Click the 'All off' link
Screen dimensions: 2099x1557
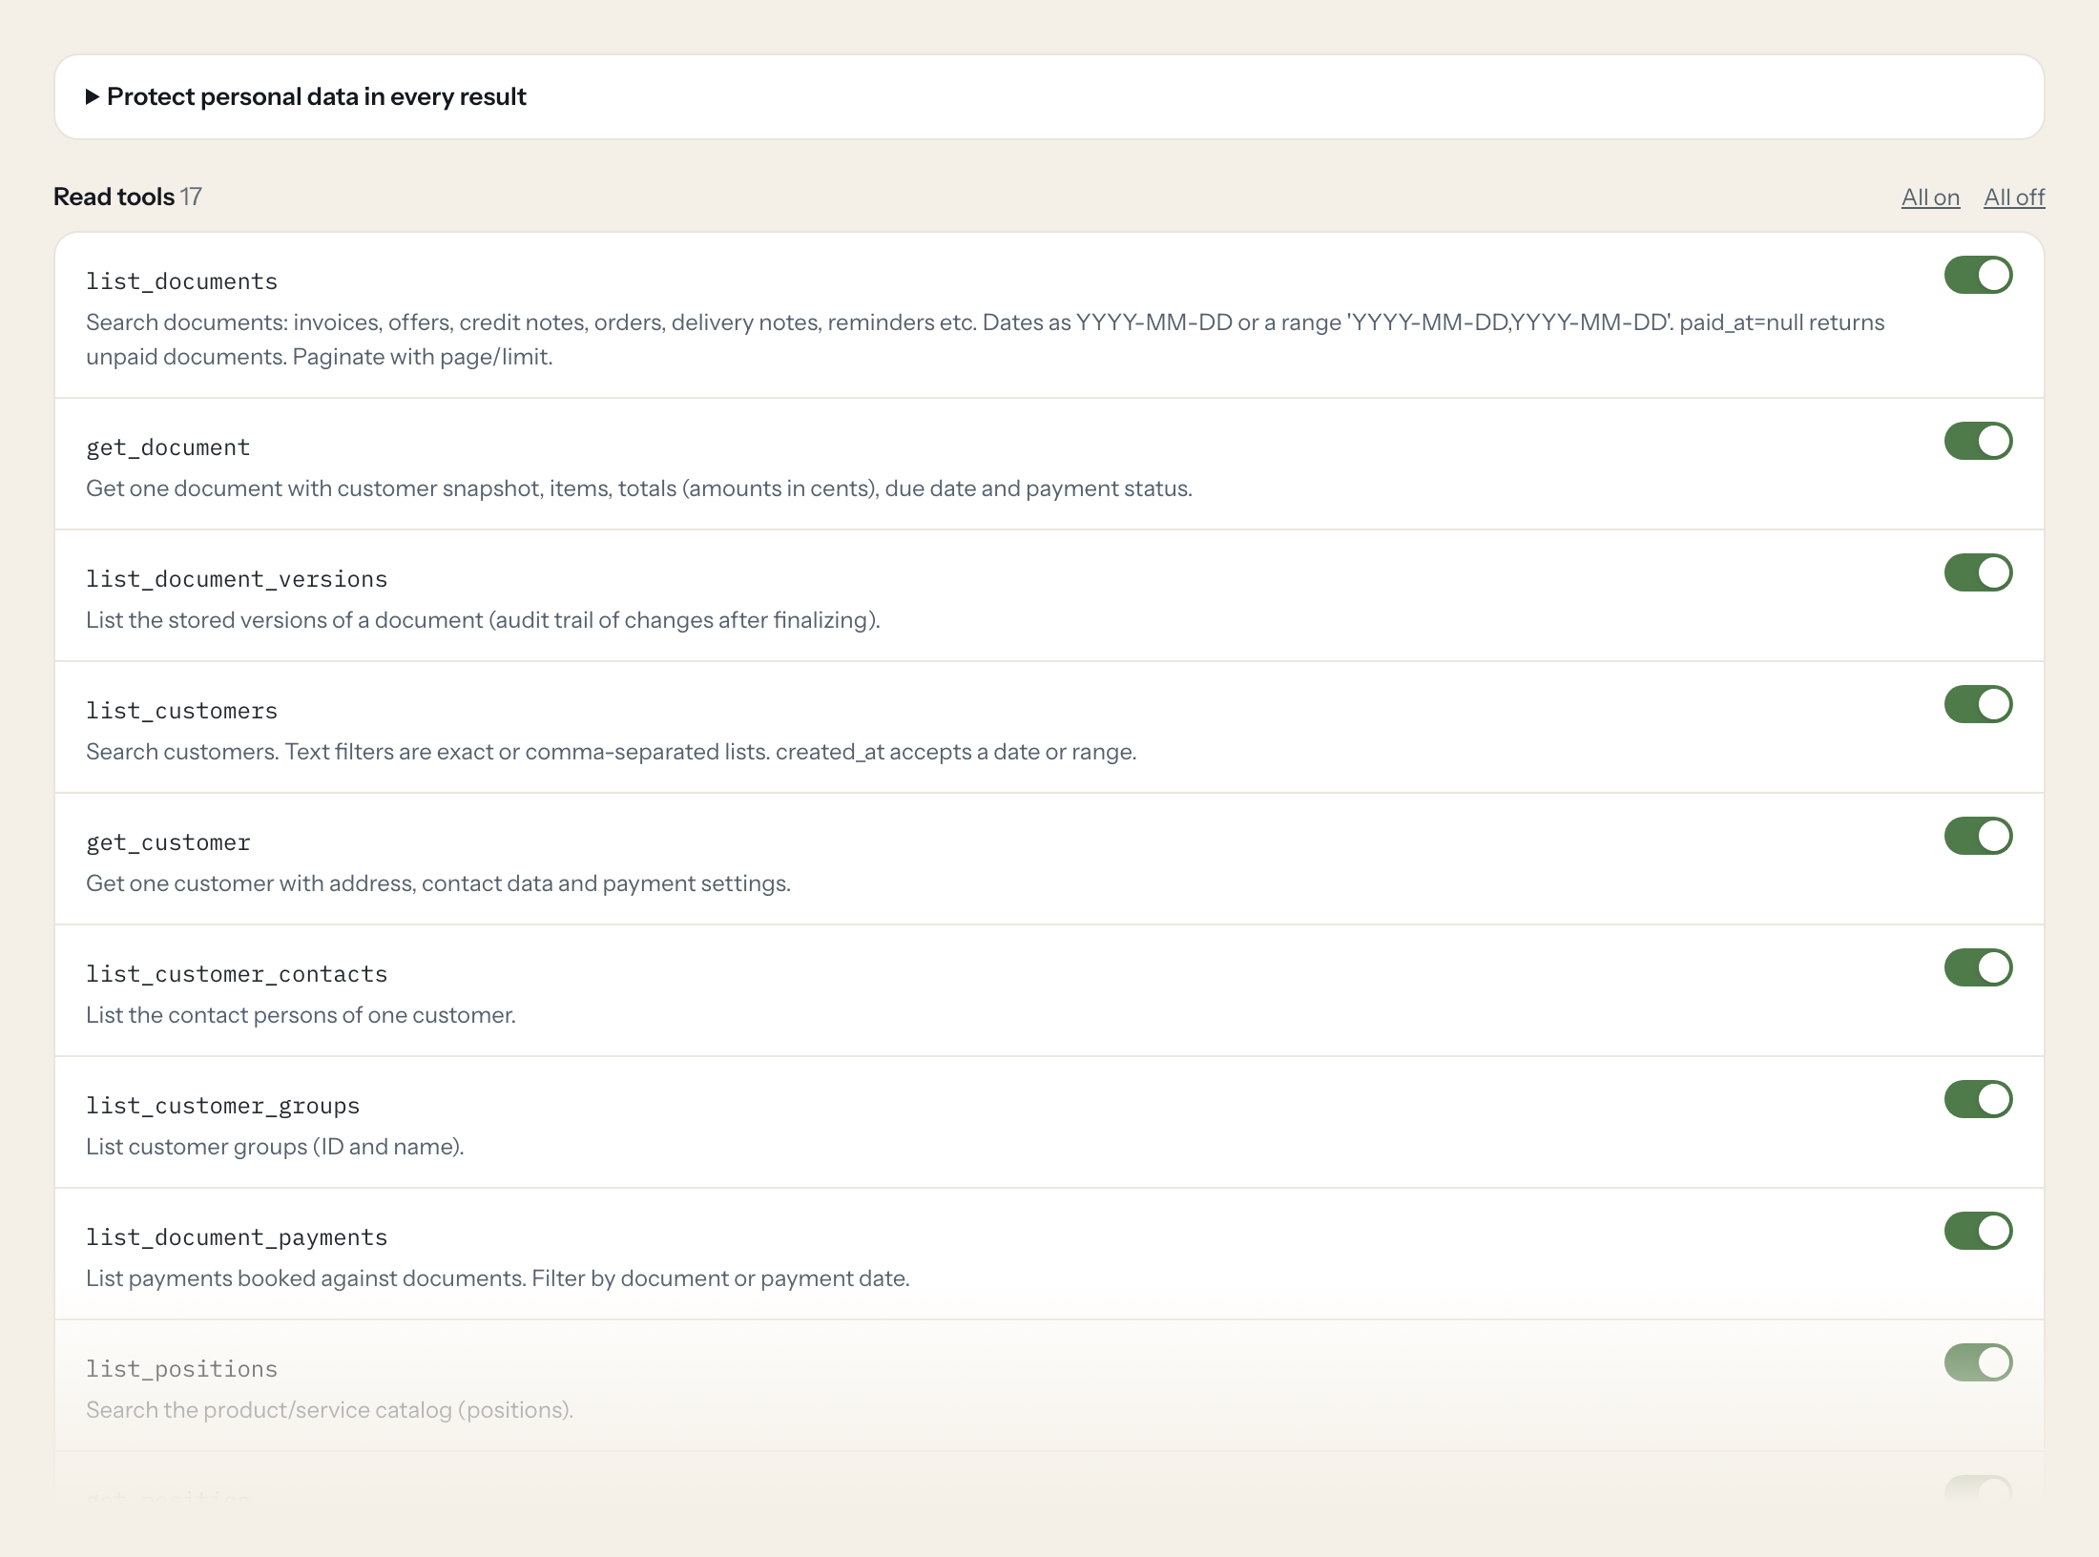point(2014,197)
